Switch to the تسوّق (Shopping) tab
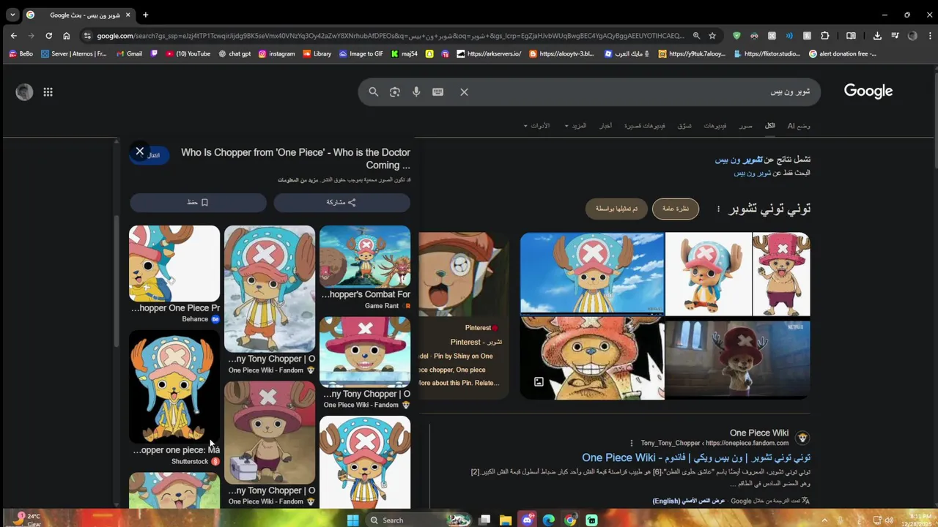Image resolution: width=938 pixels, height=527 pixels. click(x=684, y=126)
